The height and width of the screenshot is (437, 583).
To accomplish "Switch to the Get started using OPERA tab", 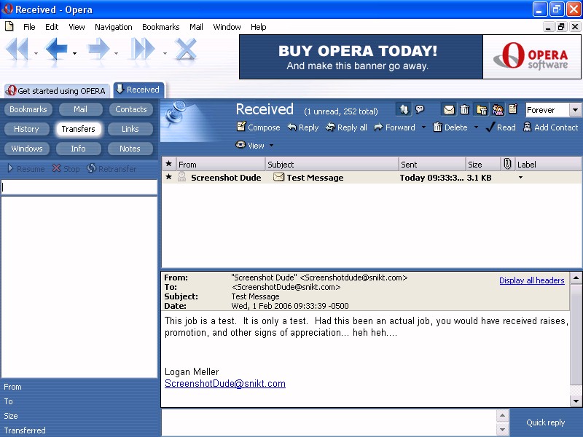I will click(58, 90).
